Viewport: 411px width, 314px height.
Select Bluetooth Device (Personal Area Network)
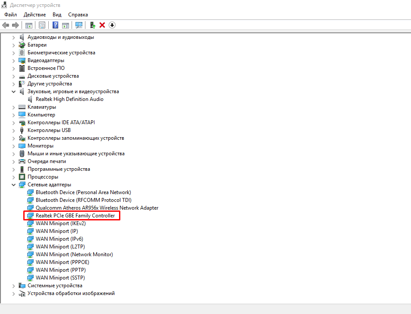tap(83, 192)
